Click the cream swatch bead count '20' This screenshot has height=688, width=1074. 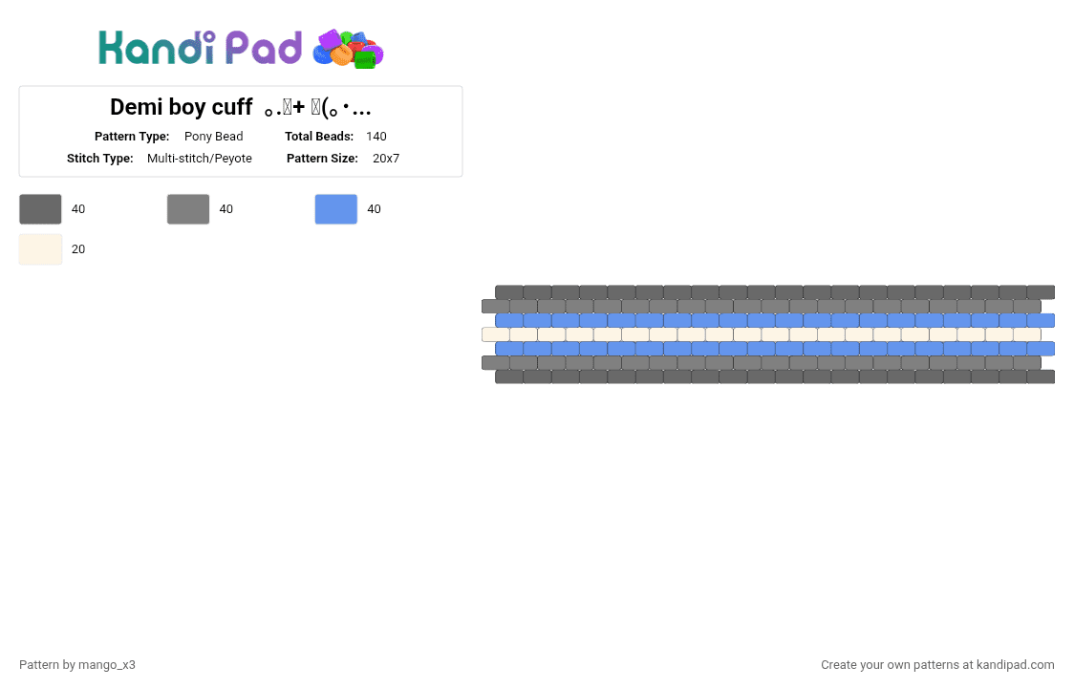click(78, 248)
